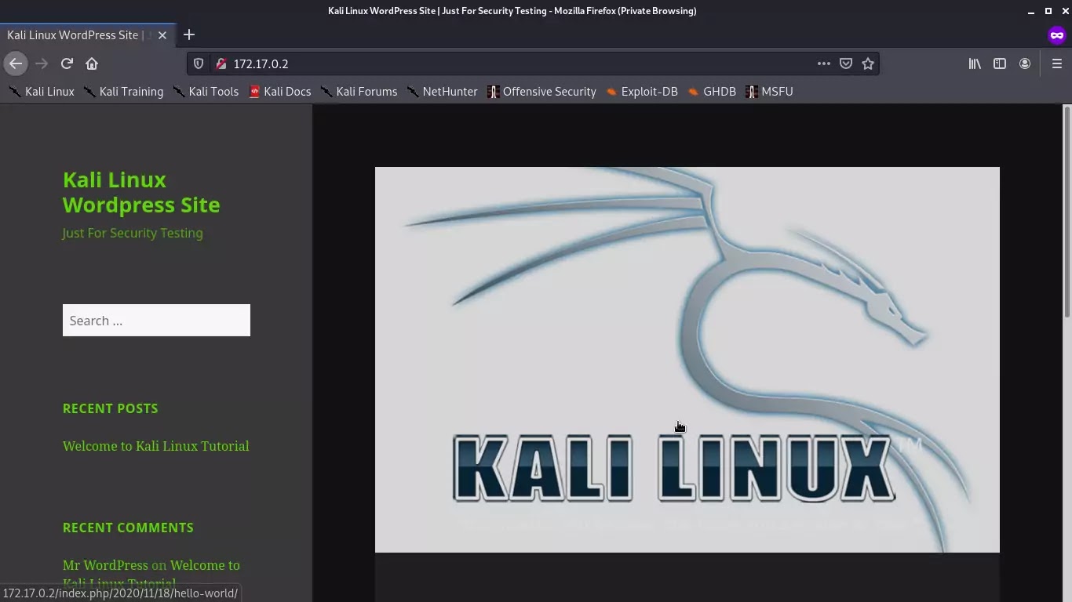Viewport: 1072px width, 602px height.
Task: Open the Kali Training bookmark
Action: [123, 92]
